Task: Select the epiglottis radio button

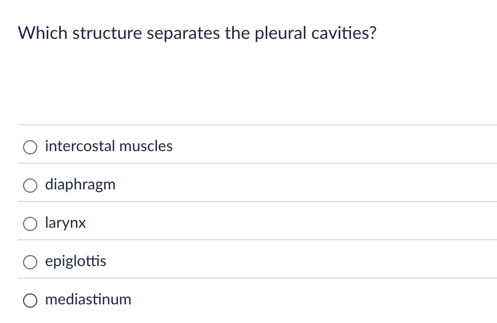Action: (30, 262)
